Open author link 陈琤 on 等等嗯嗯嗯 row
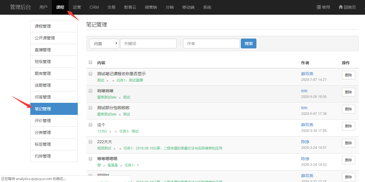Viewport: 365px width, 182px height. (305, 159)
